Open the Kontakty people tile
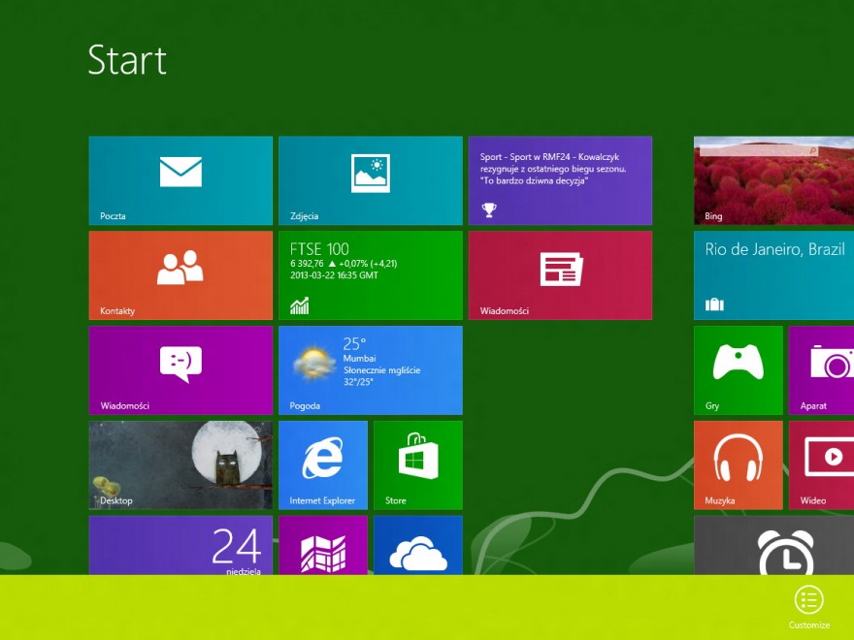Image resolution: width=854 pixels, height=640 pixels. click(x=181, y=274)
